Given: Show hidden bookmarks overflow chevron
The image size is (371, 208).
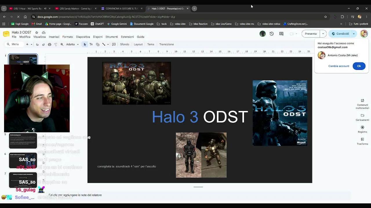Looking at the screenshot, I should pyautogui.click(x=341, y=24).
